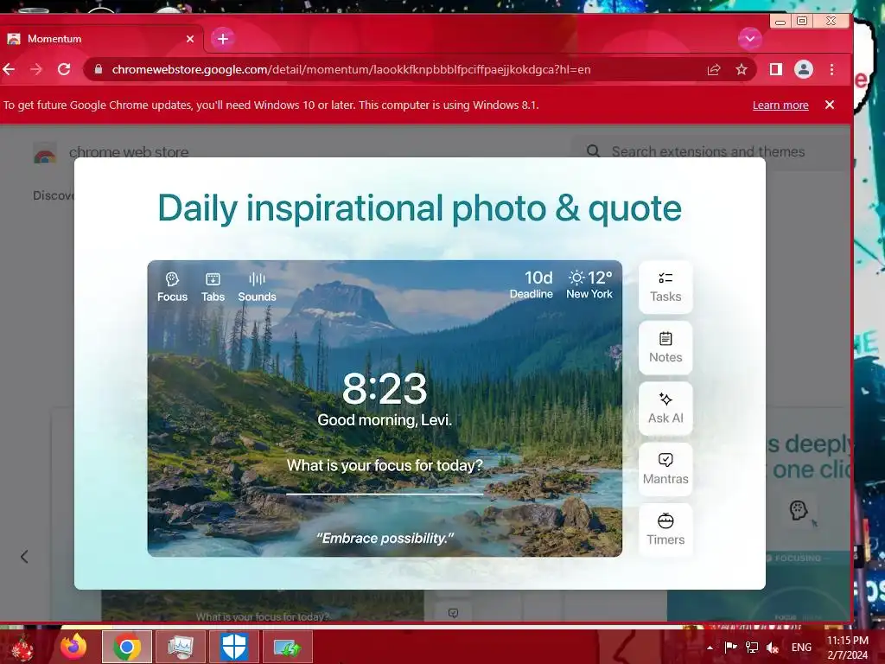Reload the page
The image size is (885, 664).
coord(64,69)
